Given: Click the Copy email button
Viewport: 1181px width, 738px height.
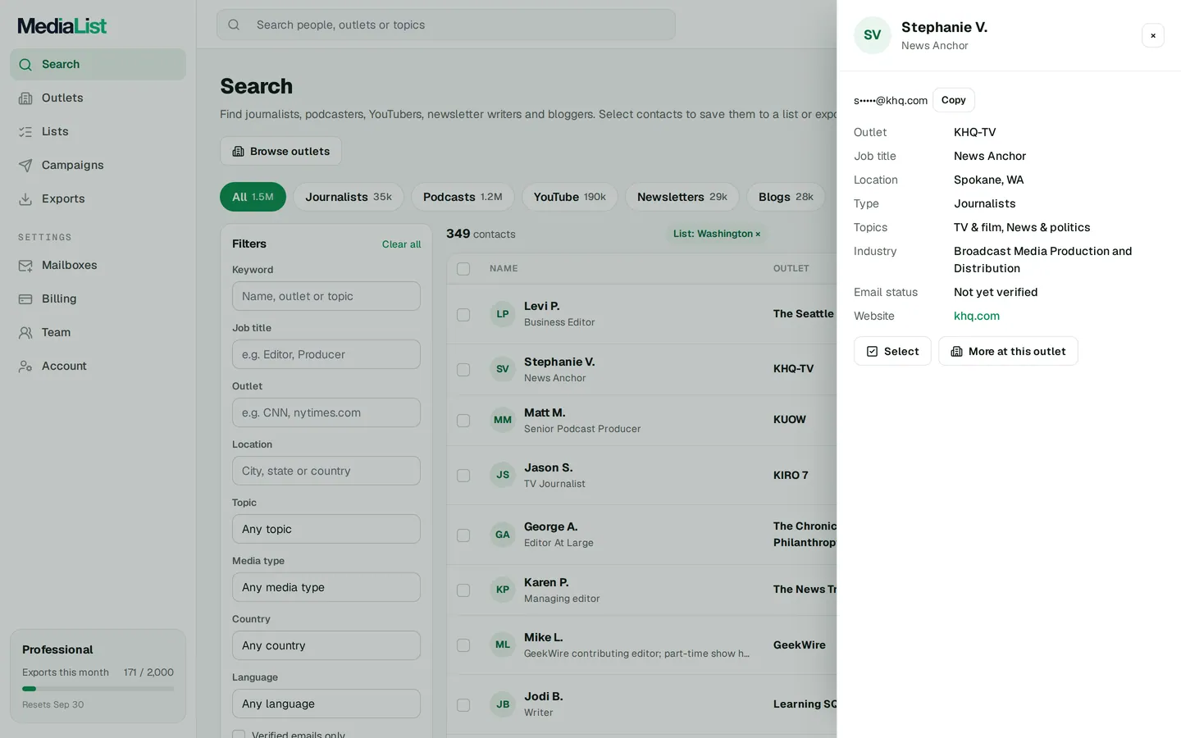Looking at the screenshot, I should pyautogui.click(x=954, y=100).
